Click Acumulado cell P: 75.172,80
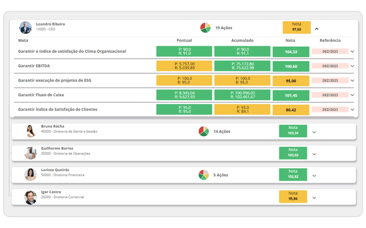The height and width of the screenshot is (228, 366). (242, 66)
